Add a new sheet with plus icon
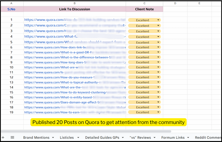The image size is (222, 142). [x=3, y=137]
